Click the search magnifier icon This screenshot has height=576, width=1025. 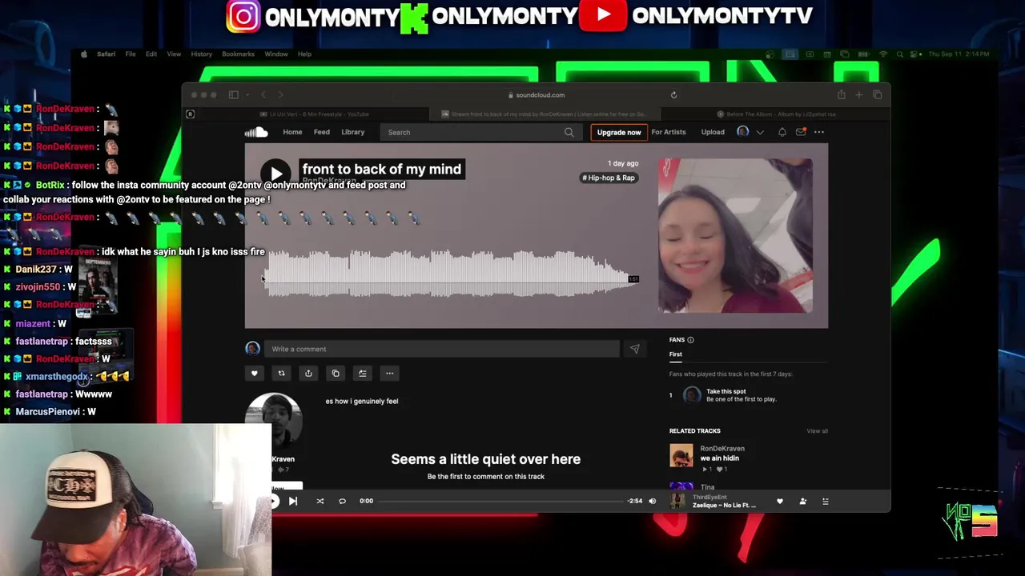click(x=569, y=132)
